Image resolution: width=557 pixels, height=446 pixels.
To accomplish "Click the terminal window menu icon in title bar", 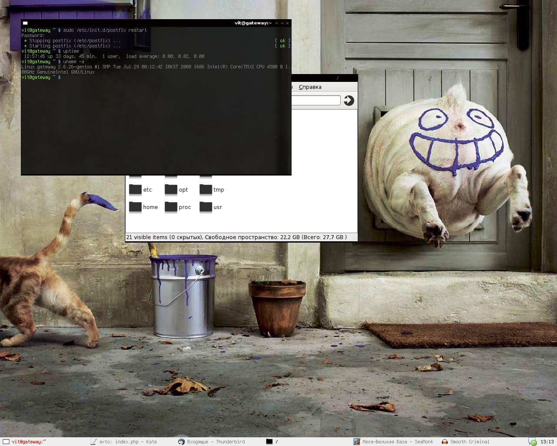I will click(25, 23).
